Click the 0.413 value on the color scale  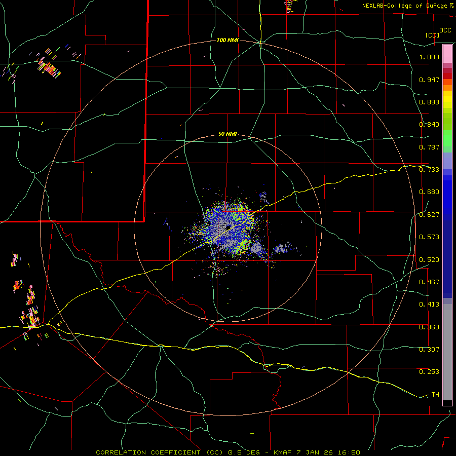[x=429, y=305]
